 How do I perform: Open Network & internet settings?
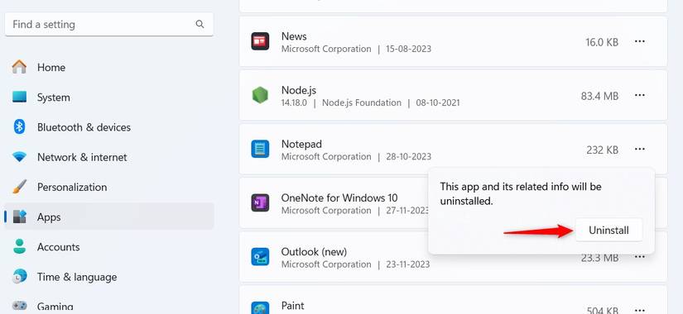point(109,158)
